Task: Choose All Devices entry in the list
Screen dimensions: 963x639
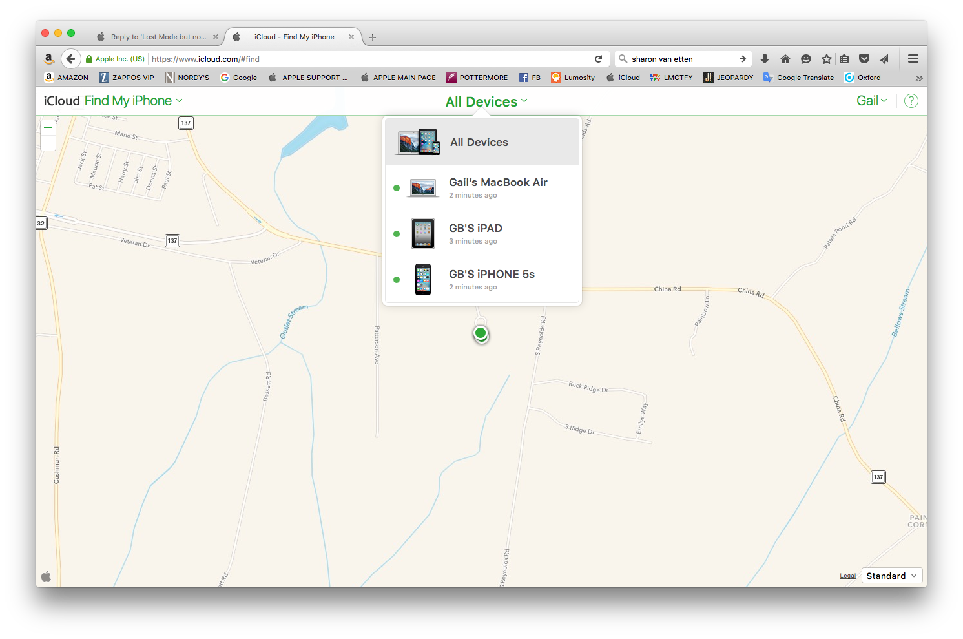Action: (482, 142)
